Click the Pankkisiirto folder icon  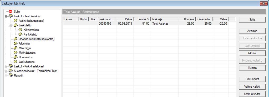(21, 35)
